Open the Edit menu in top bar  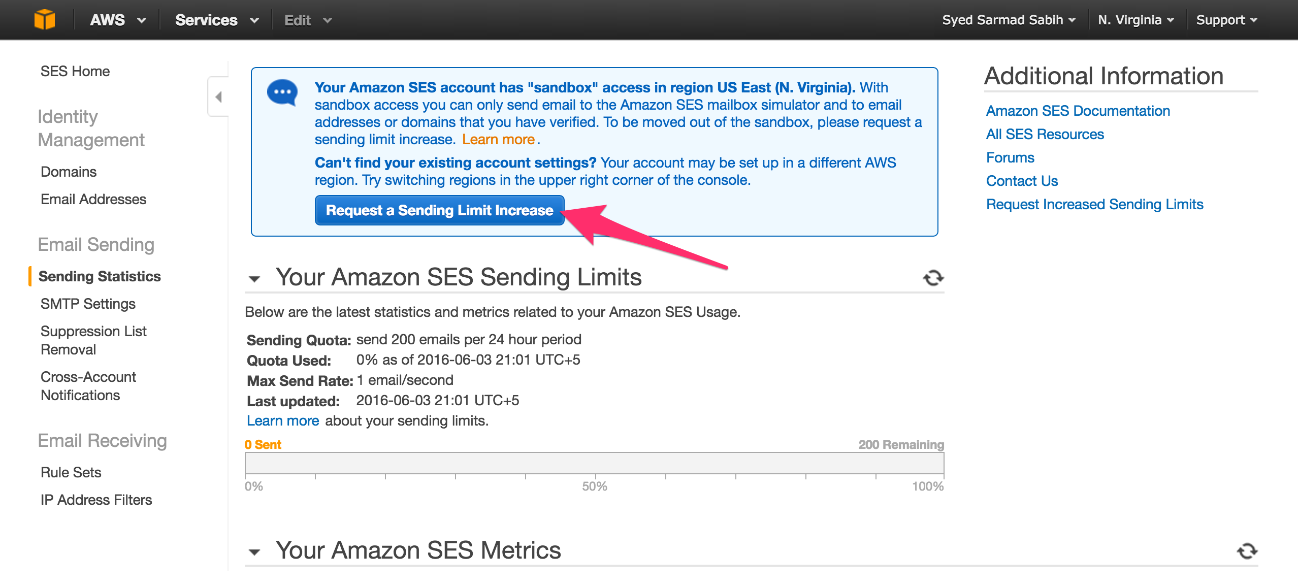[307, 20]
